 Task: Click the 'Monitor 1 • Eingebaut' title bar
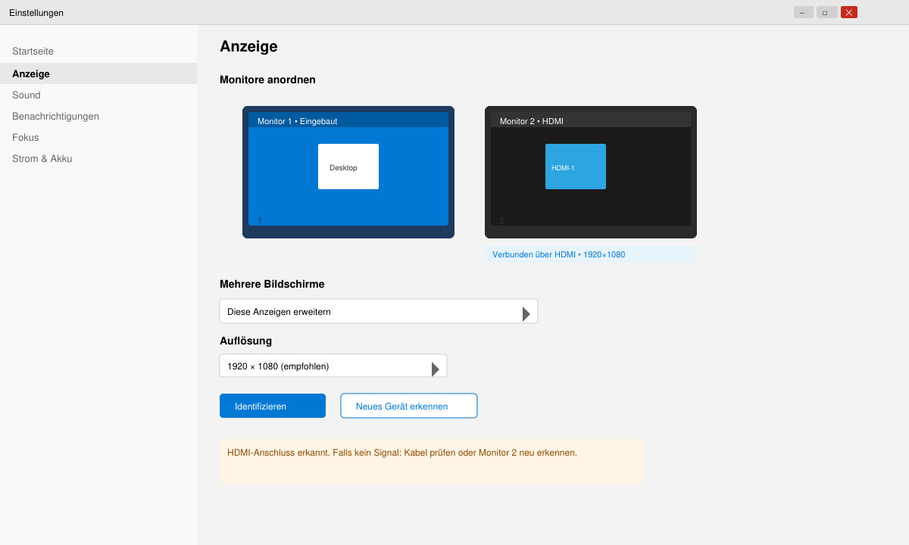point(348,120)
